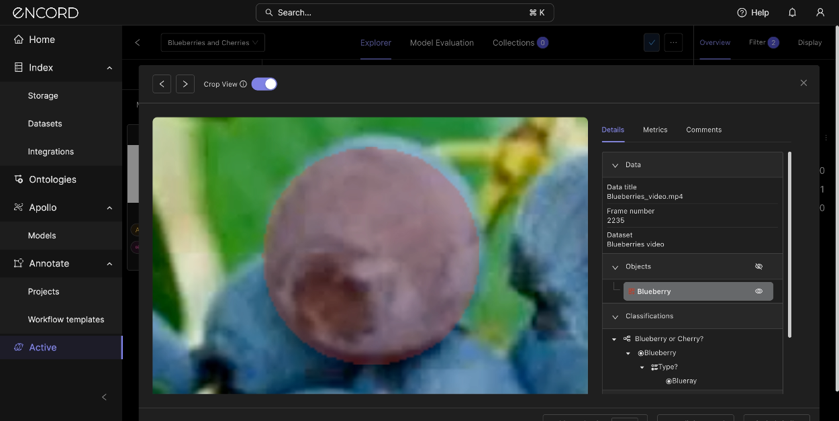Open Blueberries and Cherries project dropdown
The image size is (839, 421).
click(x=213, y=43)
